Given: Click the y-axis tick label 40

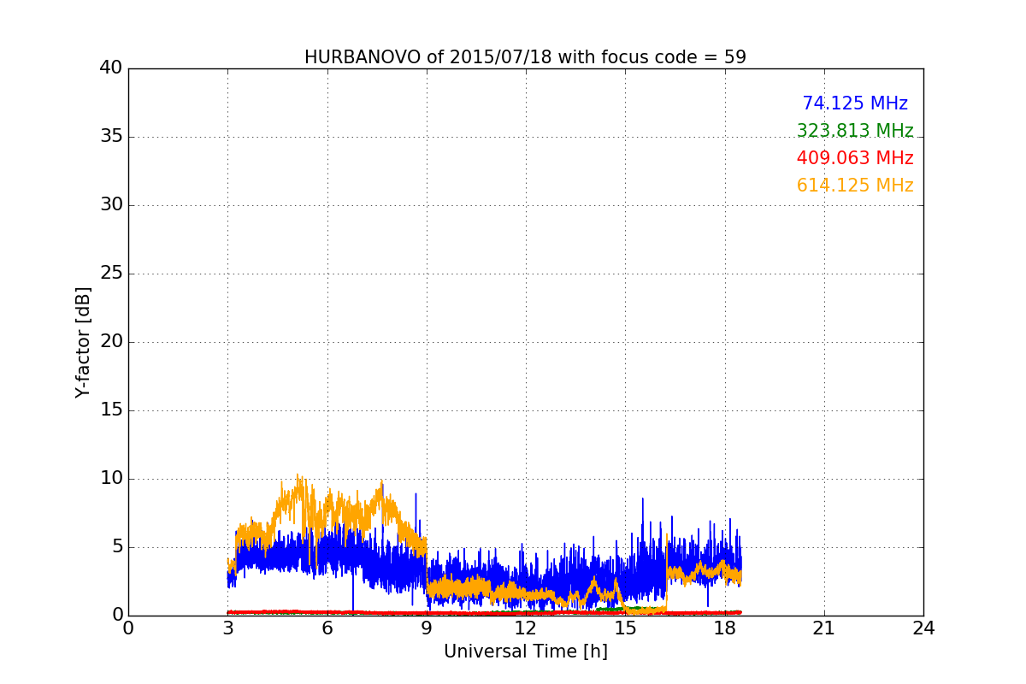Looking at the screenshot, I should pos(111,68).
